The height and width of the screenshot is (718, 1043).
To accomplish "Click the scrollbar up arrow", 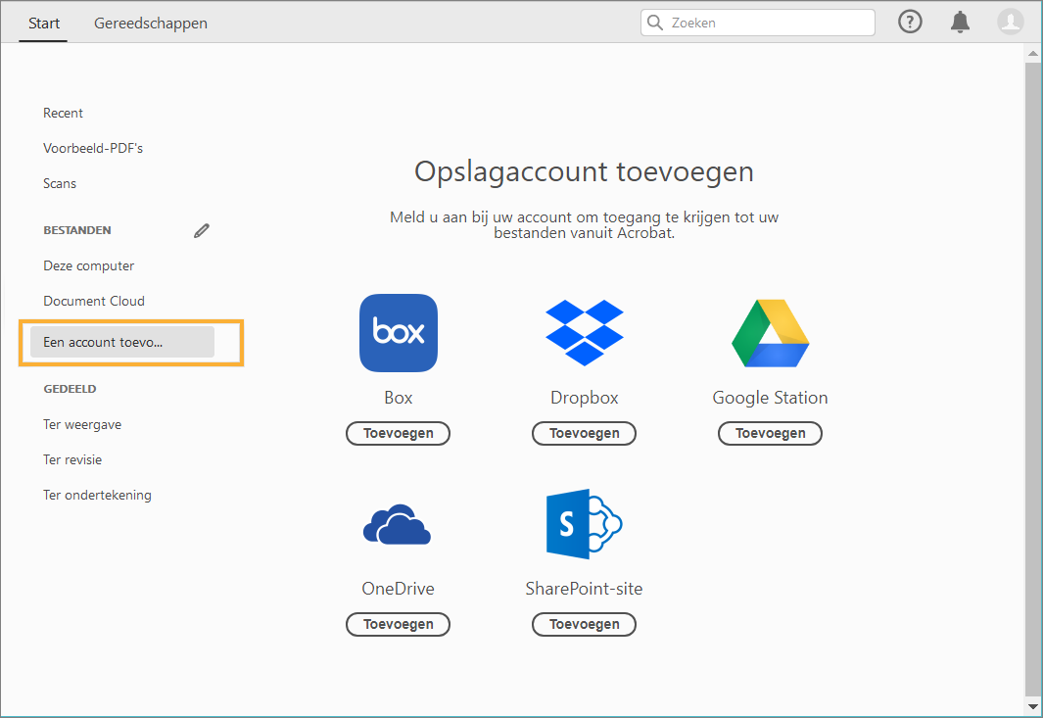I will pos(1032,53).
